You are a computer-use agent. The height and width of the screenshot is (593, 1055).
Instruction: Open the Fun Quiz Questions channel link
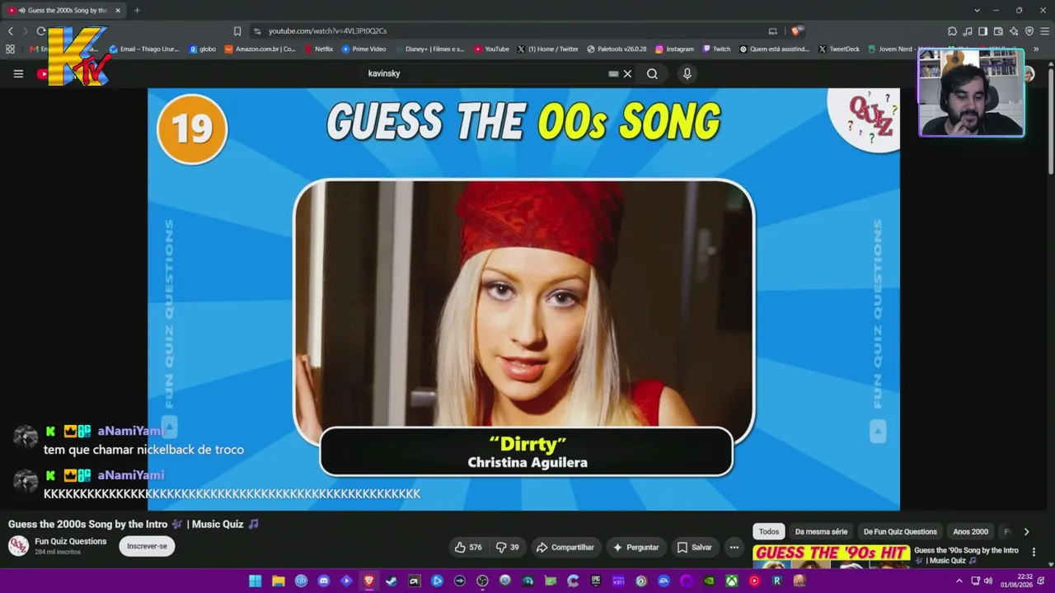click(71, 541)
